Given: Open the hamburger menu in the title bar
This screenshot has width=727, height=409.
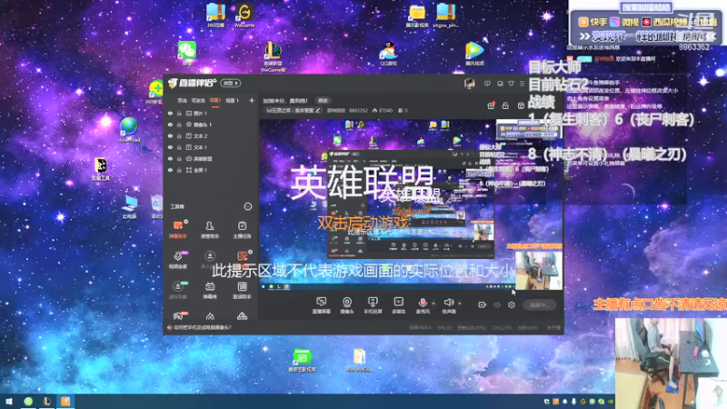Looking at the screenshot, I should click(522, 84).
